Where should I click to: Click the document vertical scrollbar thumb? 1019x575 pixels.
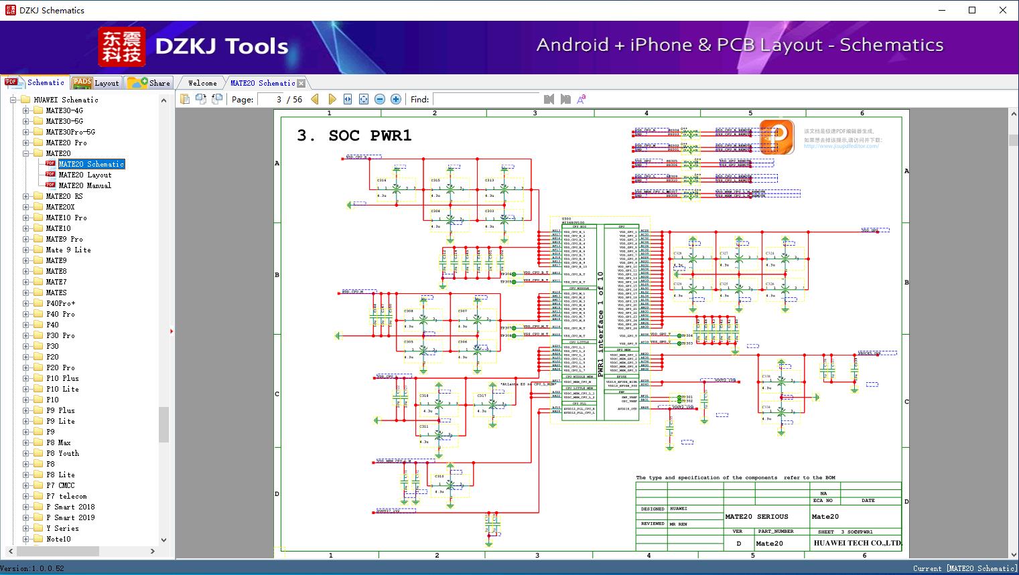1014,141
